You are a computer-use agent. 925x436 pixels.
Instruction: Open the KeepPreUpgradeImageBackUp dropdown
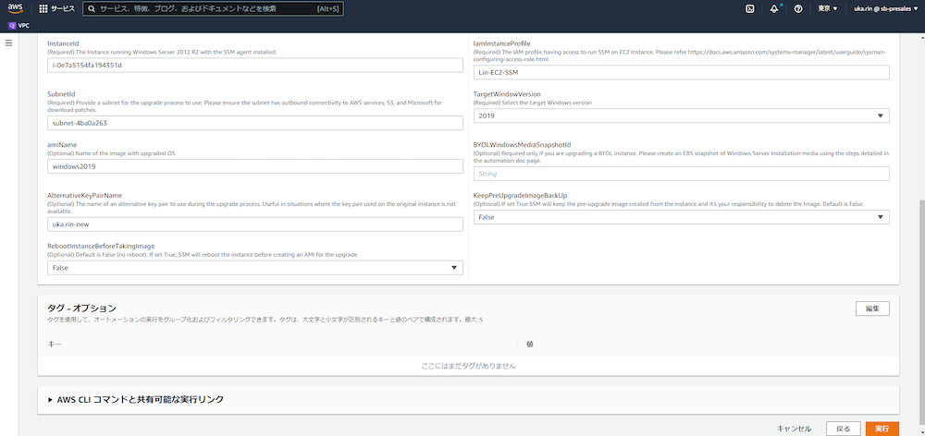point(682,217)
